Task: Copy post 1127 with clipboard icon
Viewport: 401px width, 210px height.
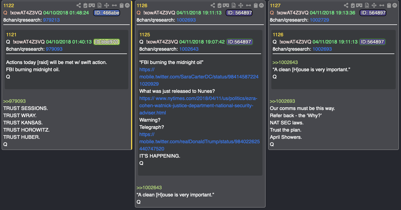Action: point(389,5)
